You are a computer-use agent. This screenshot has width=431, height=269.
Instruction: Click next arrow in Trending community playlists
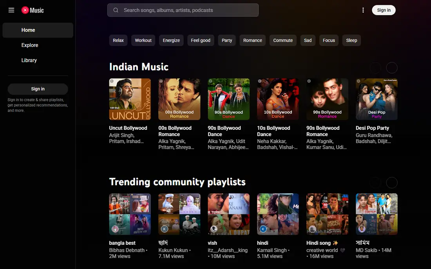(x=392, y=183)
